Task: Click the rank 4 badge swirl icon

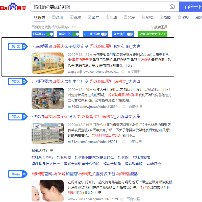Action: (x=24, y=174)
